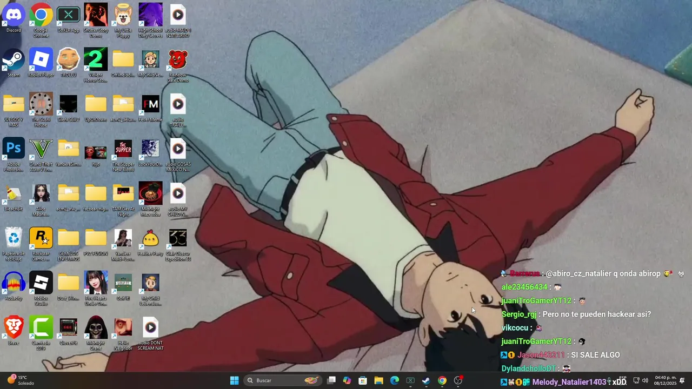Open the PVZ FUSION folder
Screen dimensions: 692x389
(x=96, y=242)
